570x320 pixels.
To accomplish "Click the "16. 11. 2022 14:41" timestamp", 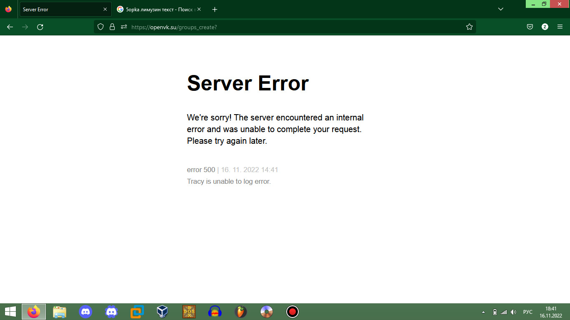I will coord(250,170).
